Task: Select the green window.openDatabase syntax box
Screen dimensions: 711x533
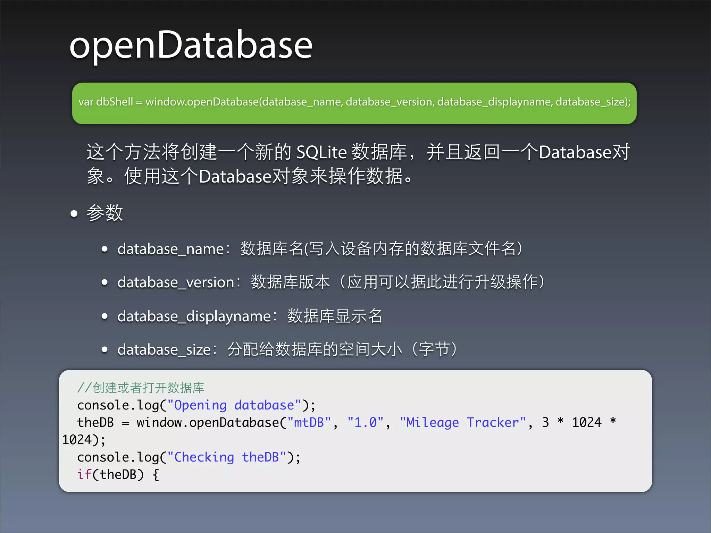Action: click(x=354, y=103)
